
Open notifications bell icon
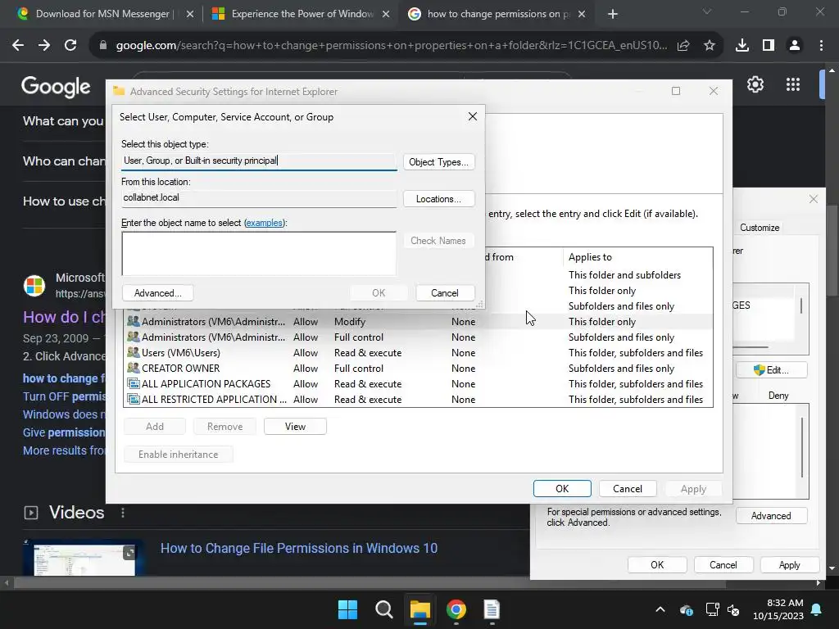click(x=817, y=609)
